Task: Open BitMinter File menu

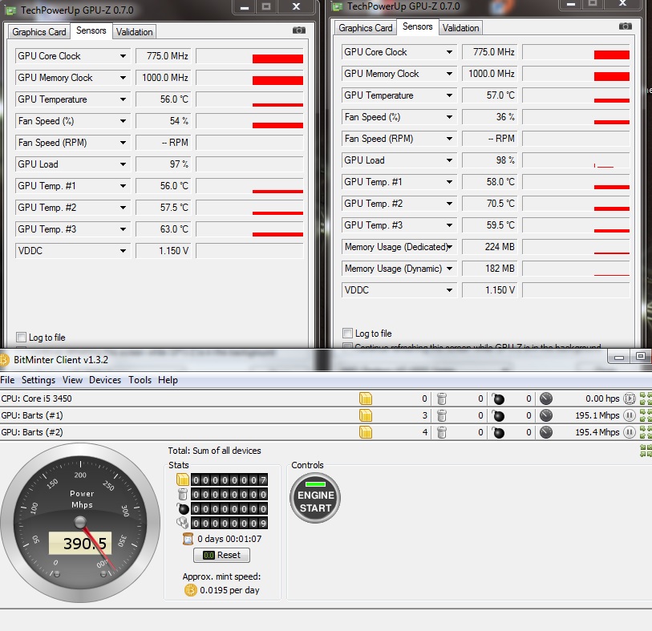Action: (7, 380)
